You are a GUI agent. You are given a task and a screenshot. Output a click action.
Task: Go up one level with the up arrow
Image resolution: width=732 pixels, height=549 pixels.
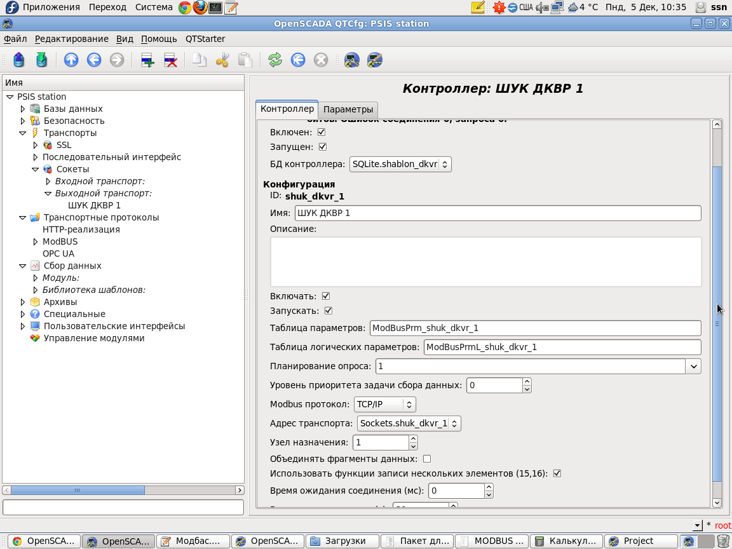pyautogui.click(x=71, y=60)
